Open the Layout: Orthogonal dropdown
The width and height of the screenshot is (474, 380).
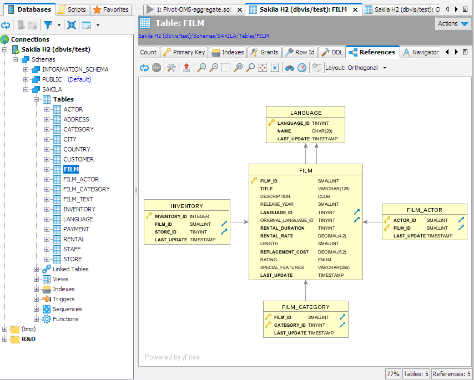pos(356,68)
